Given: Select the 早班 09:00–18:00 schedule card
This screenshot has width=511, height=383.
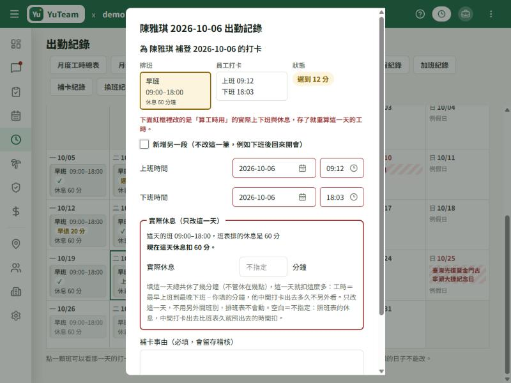Looking at the screenshot, I should (175, 91).
